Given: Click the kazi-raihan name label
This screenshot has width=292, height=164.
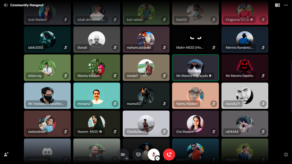Looking at the screenshot, I should (135, 20).
